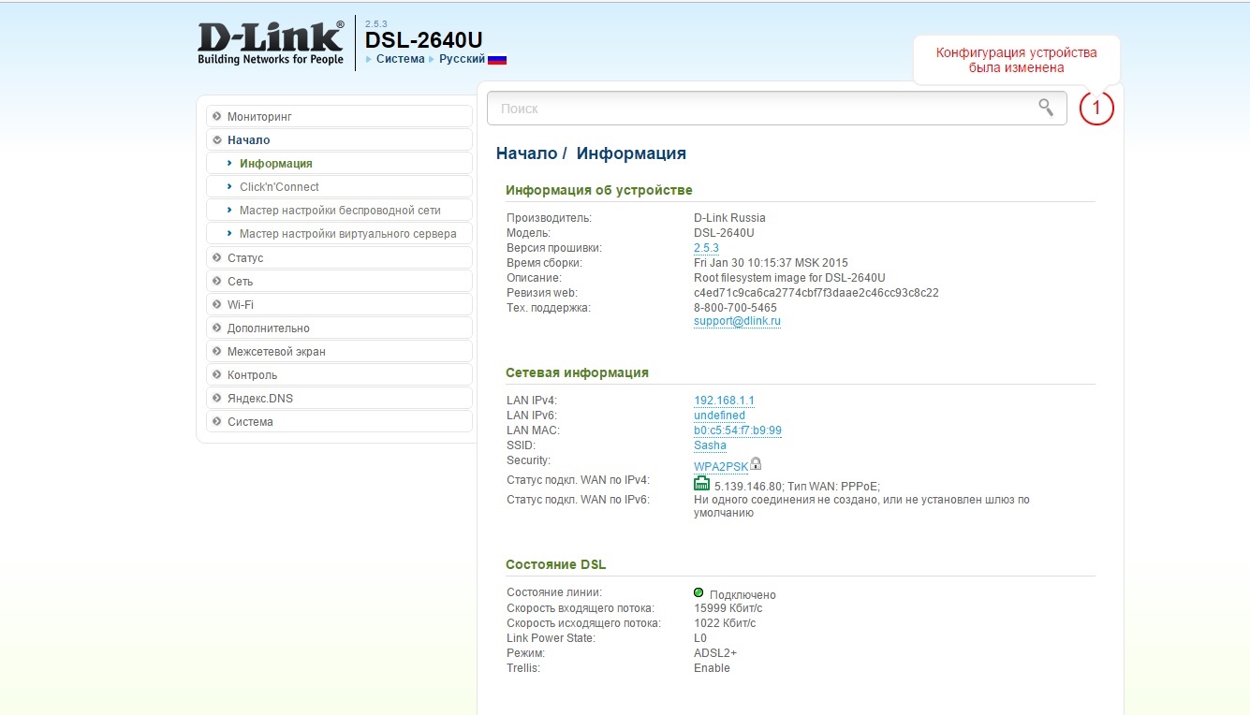Click the WAN IPv6 status message text
1250x715 pixels.
coord(861,506)
